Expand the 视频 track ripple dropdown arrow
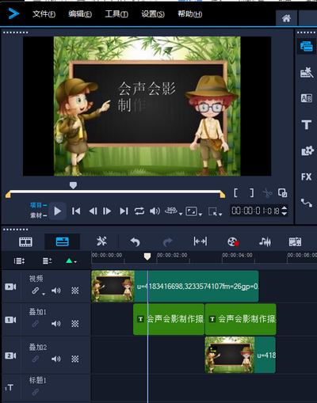 [x=44, y=294]
